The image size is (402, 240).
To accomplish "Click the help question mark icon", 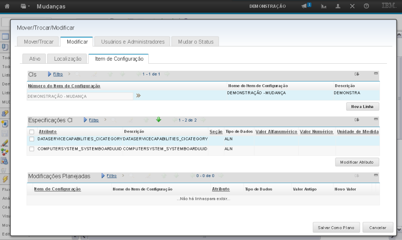I will (366, 6).
